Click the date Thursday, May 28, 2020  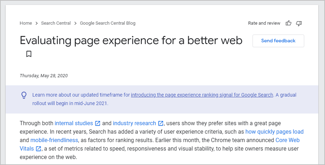[x=44, y=76]
